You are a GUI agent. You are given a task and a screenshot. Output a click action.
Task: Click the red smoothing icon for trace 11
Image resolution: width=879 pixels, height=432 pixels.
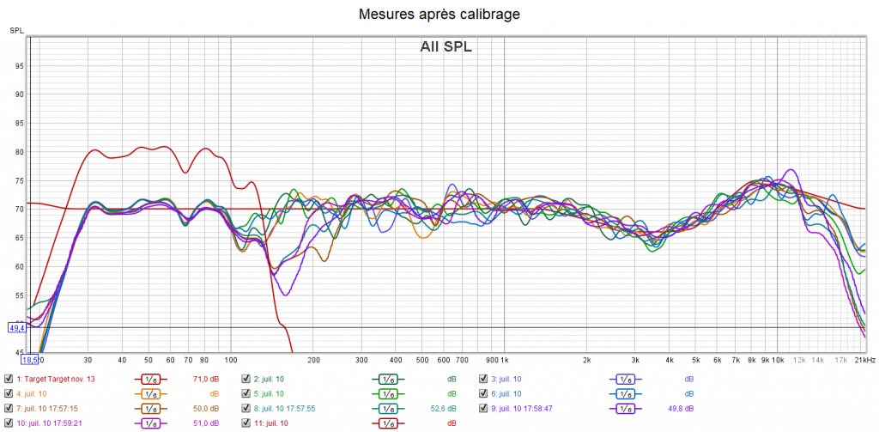coord(387,423)
